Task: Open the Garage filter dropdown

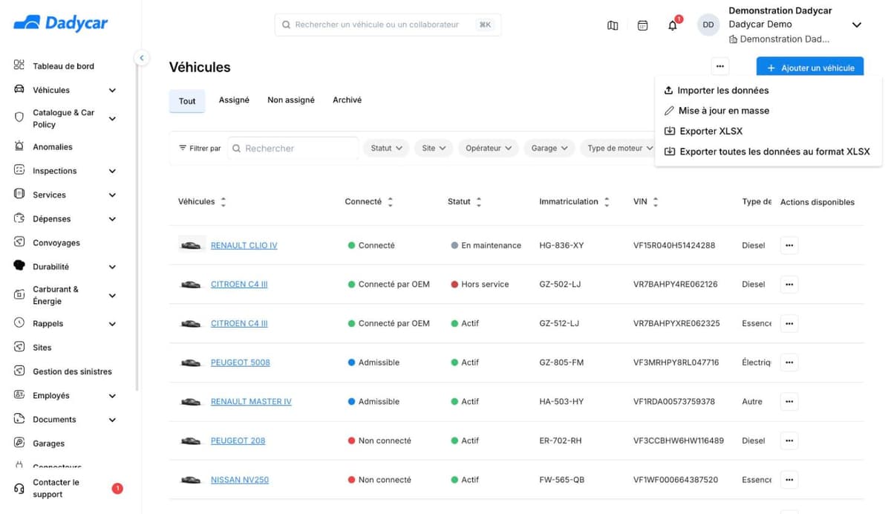Action: [x=549, y=148]
